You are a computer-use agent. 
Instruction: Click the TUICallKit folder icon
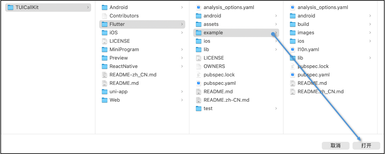tap(10, 7)
